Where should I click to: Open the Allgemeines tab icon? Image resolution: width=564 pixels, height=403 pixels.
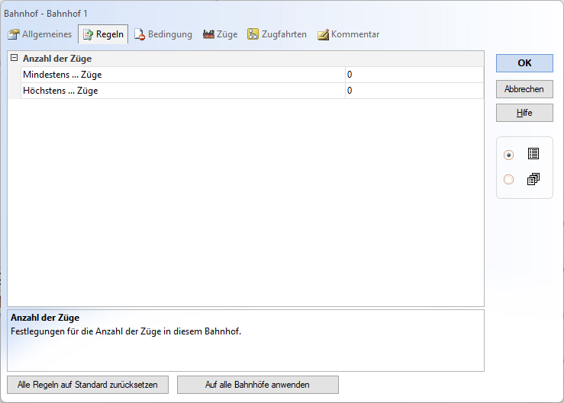[13, 34]
